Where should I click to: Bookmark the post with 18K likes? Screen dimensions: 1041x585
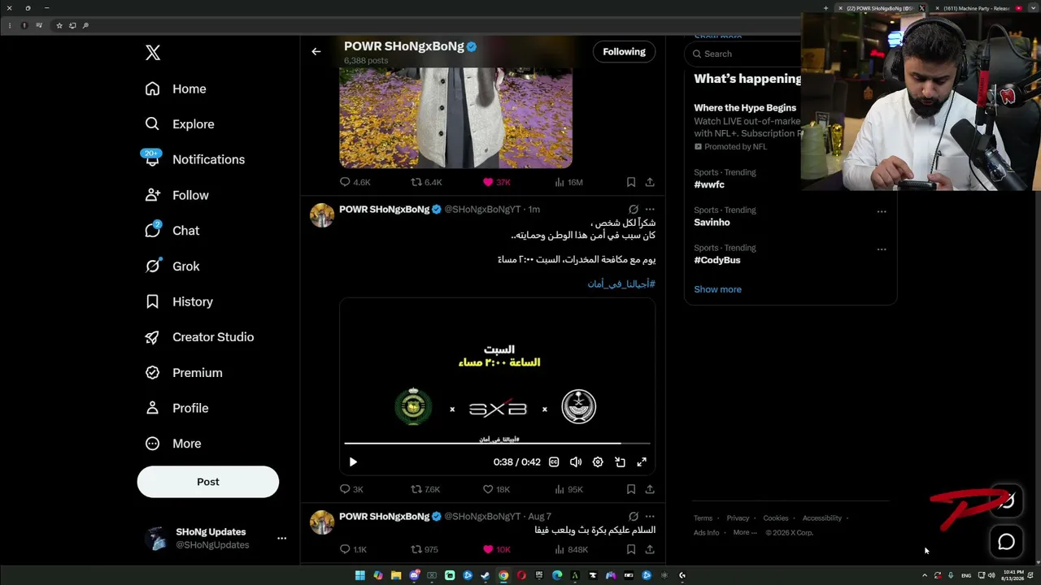(x=631, y=489)
